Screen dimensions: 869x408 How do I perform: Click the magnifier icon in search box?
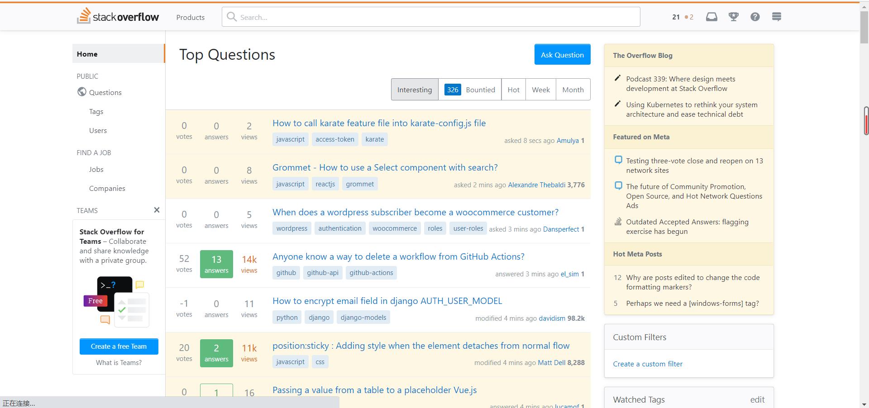click(x=232, y=17)
